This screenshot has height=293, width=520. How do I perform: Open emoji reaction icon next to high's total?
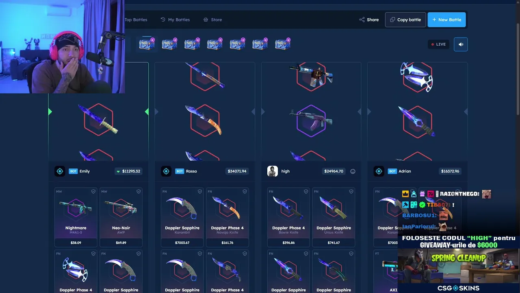tap(353, 171)
